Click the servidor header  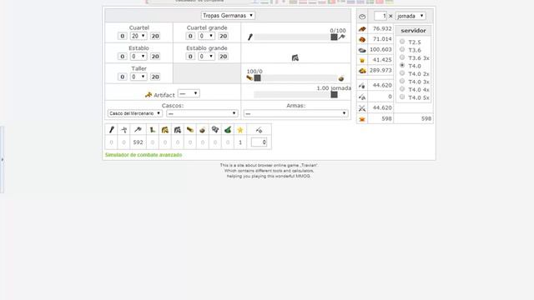pos(414,31)
